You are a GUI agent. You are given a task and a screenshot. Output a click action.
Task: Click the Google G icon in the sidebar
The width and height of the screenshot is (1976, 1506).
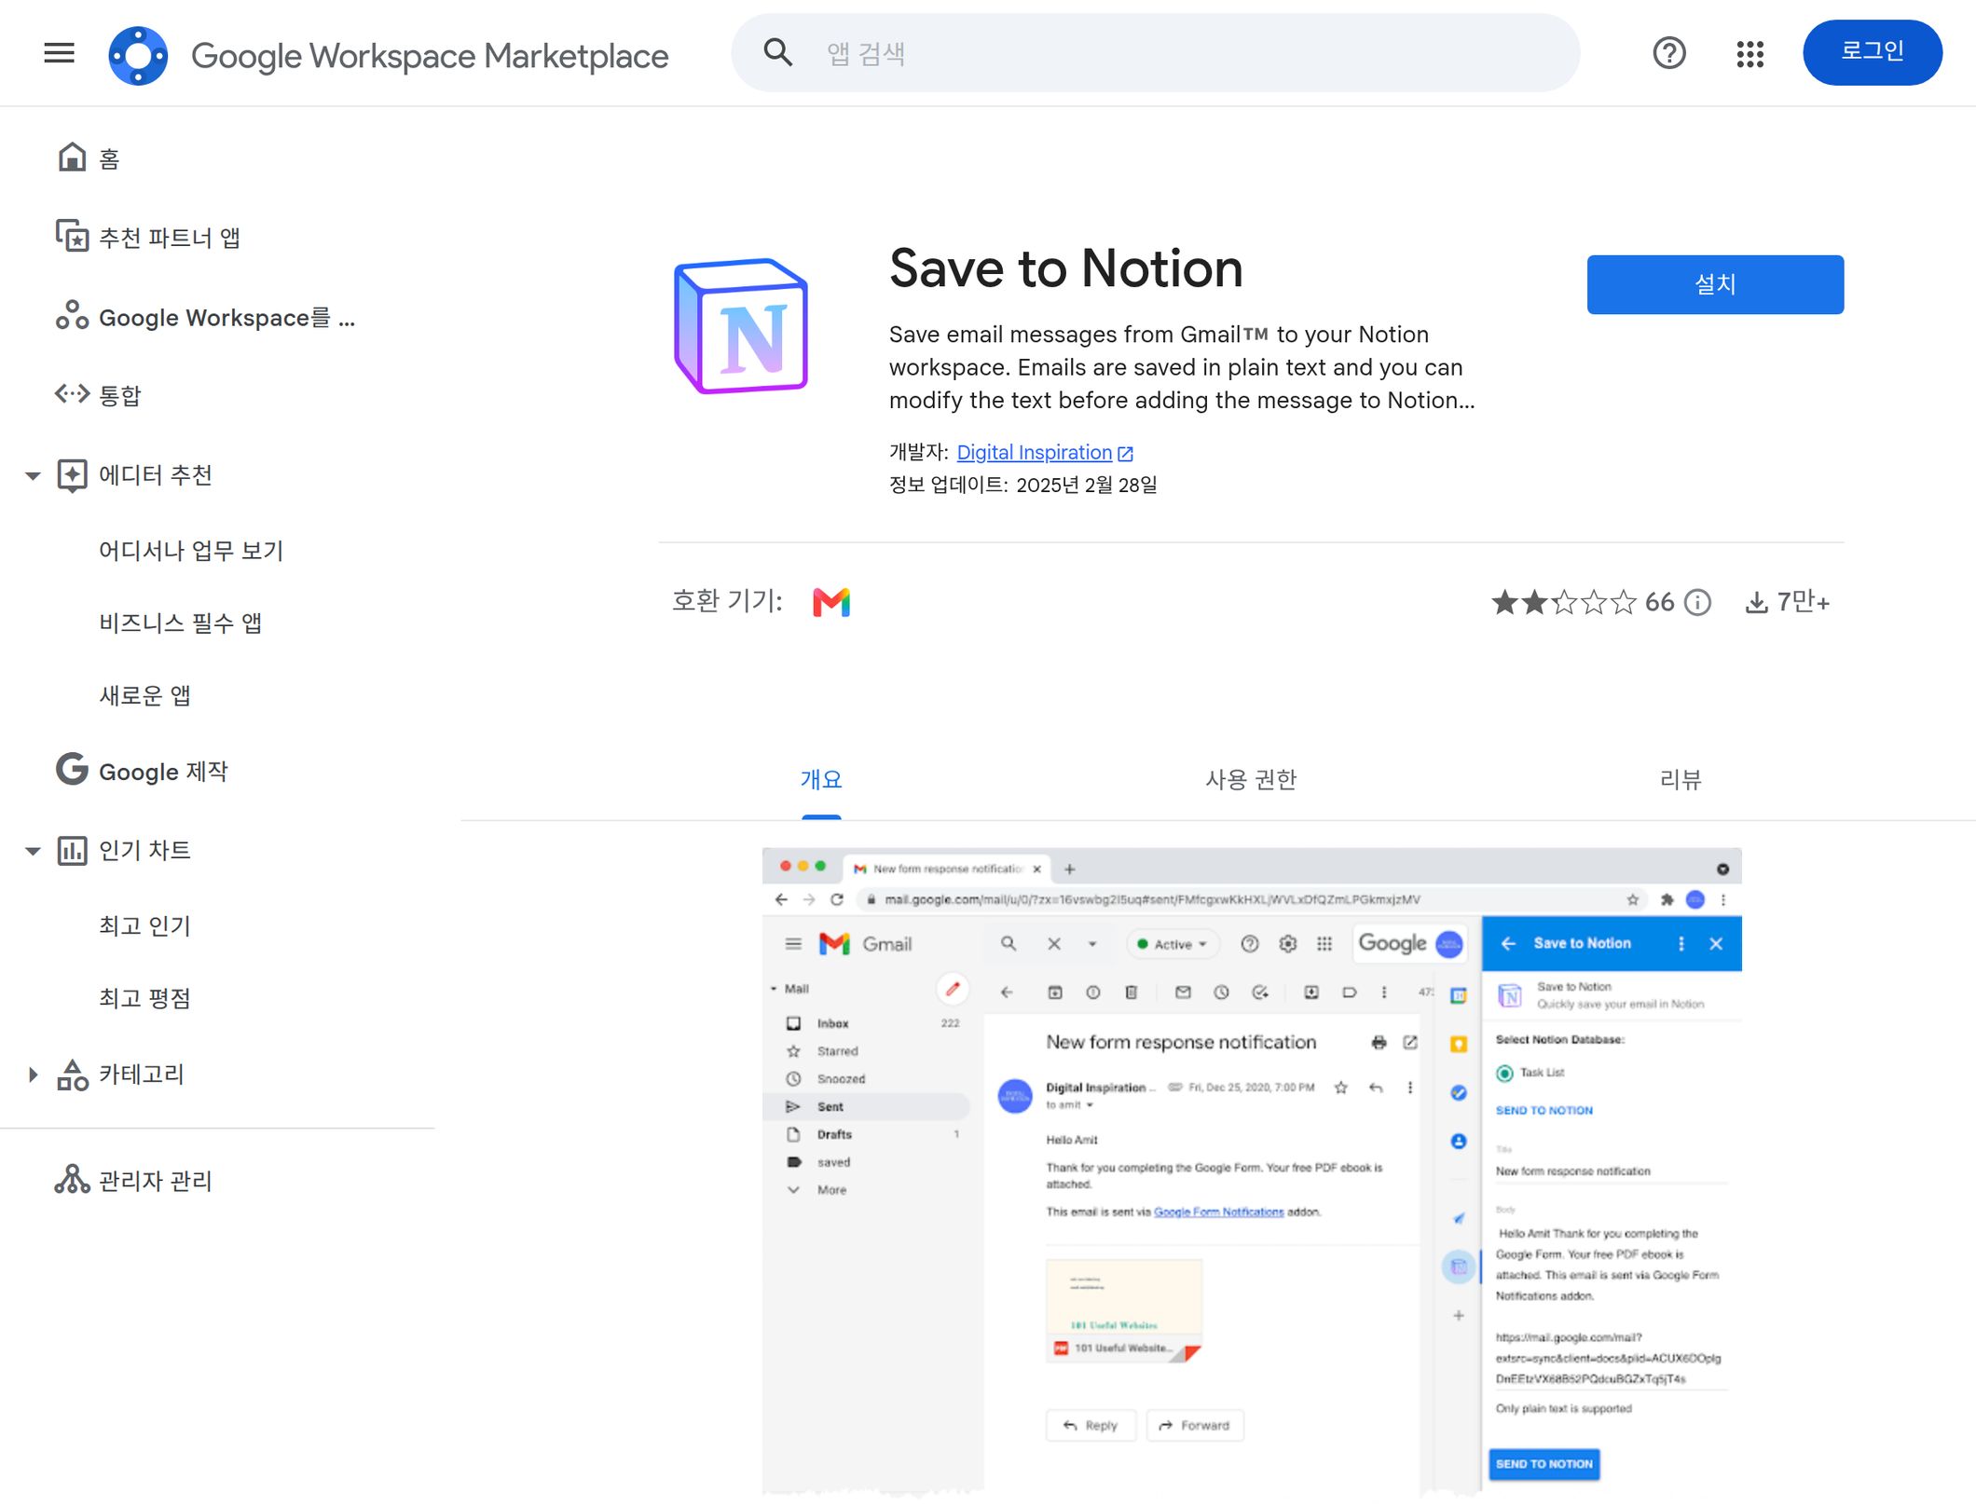(x=72, y=770)
